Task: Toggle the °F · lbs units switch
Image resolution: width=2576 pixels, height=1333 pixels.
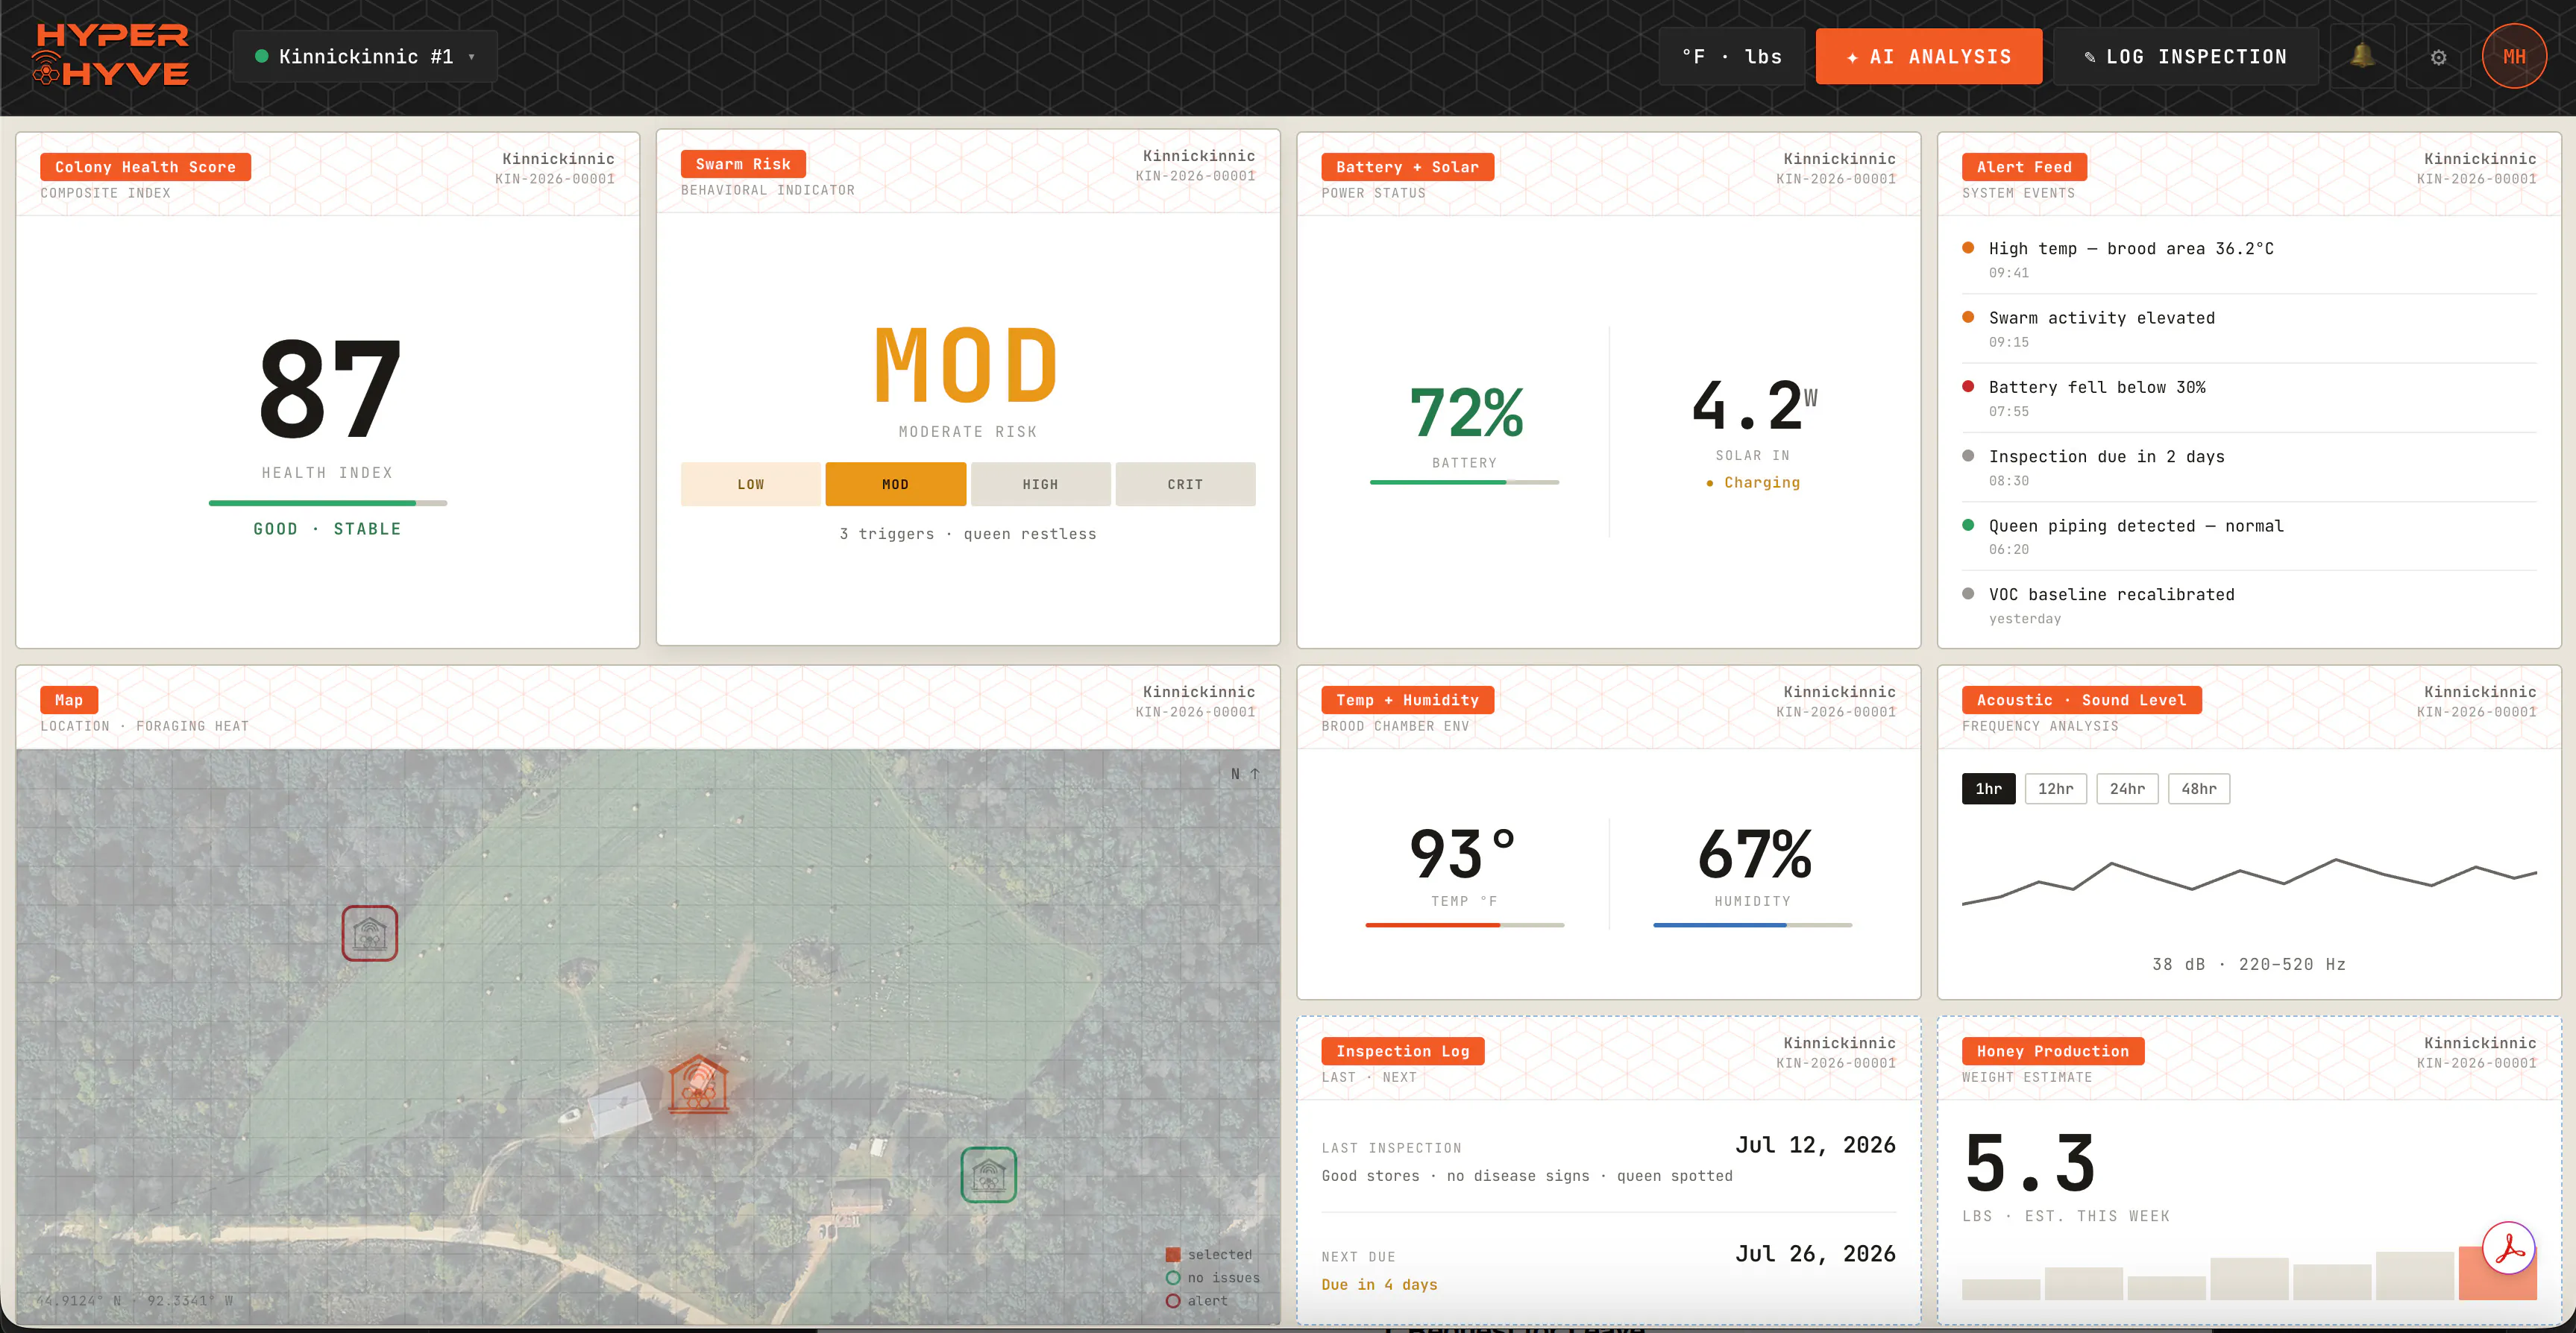Action: point(1732,57)
